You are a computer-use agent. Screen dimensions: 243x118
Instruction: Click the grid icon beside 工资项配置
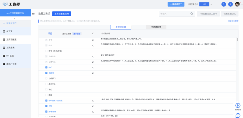coord(4,40)
